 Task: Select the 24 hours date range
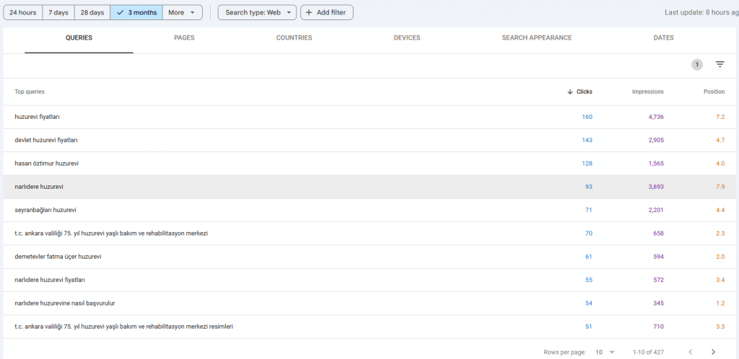coord(22,13)
